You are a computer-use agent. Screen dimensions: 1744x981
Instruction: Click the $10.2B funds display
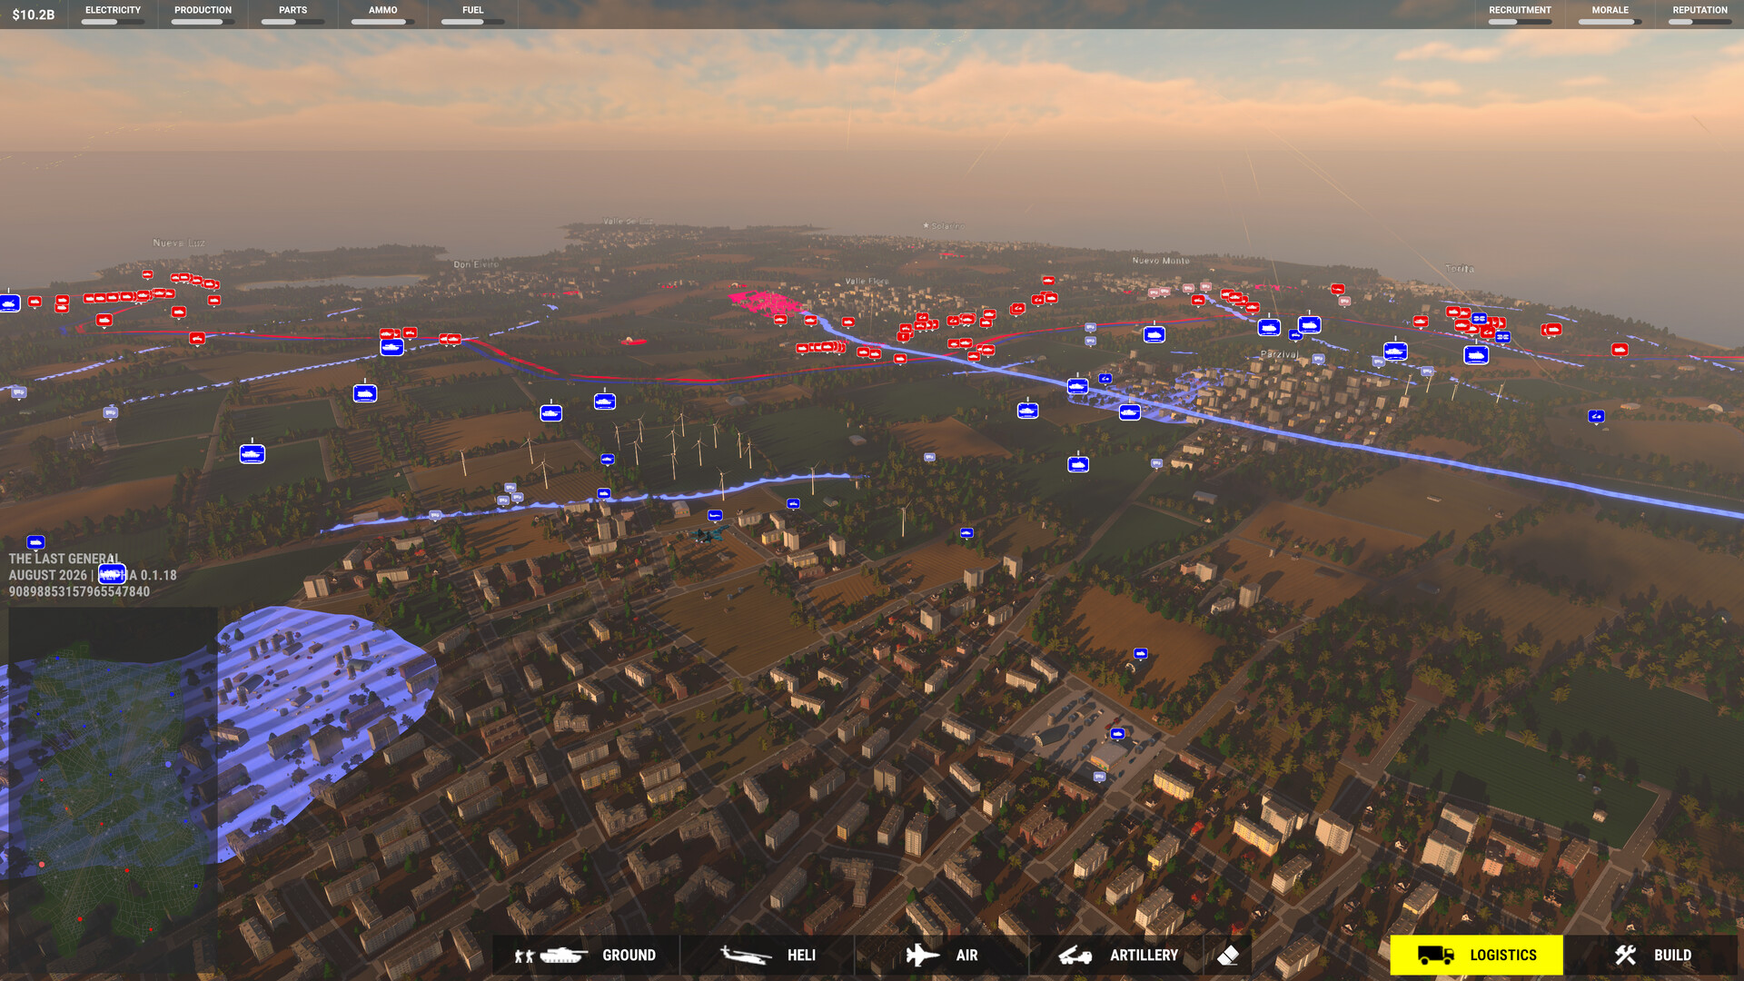point(34,15)
